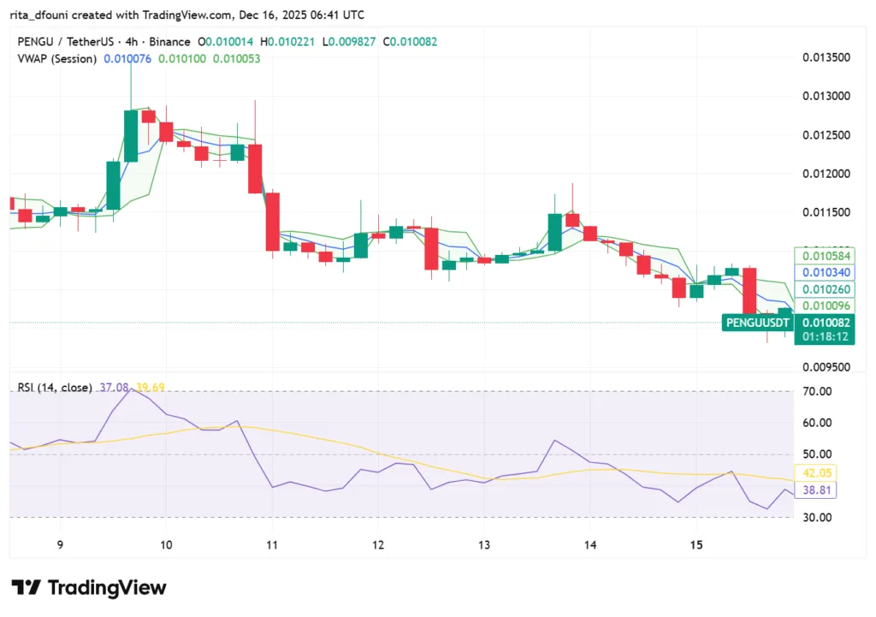
Task: Click the 70.00 level on RSI scale
Action: point(818,390)
